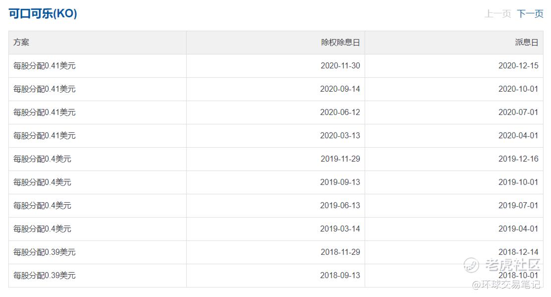The height and width of the screenshot is (297, 551).
Task: Click the 派息日 column header
Action: (x=526, y=43)
